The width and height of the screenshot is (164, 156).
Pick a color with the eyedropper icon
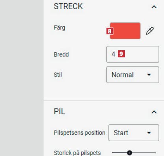150,31
